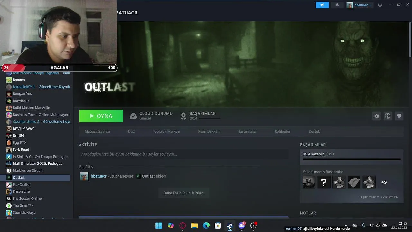Show the +9 remaining achievements
This screenshot has height=232, width=412.
[384, 182]
